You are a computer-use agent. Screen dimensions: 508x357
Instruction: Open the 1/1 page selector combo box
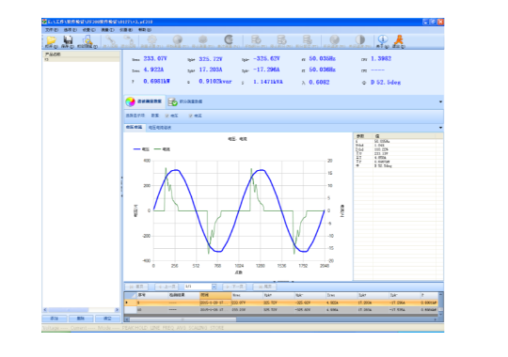click(x=200, y=287)
